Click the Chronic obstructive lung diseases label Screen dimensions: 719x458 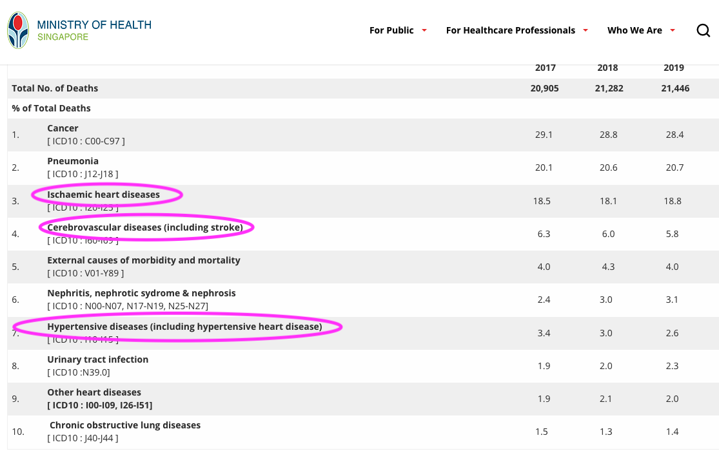click(125, 425)
